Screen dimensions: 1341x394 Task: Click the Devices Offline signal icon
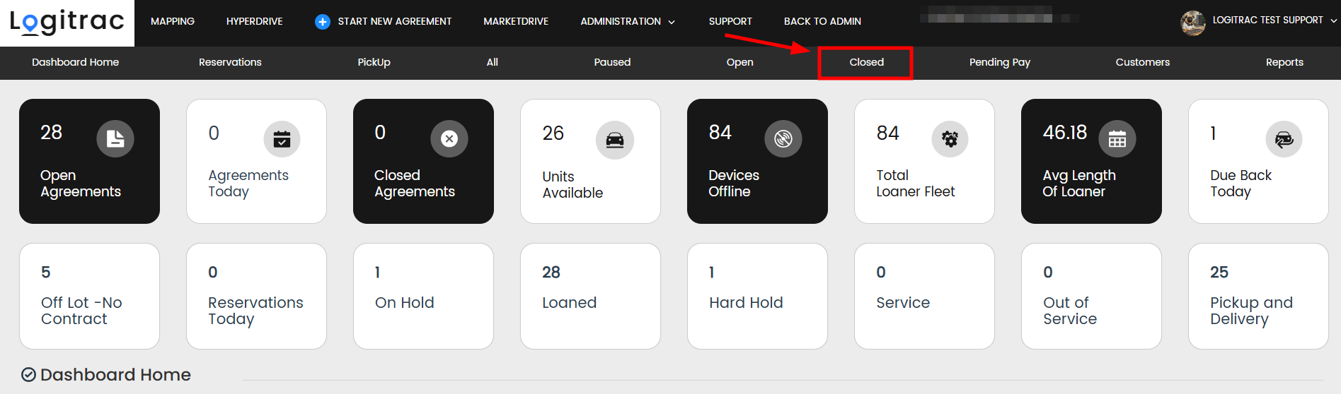783,139
